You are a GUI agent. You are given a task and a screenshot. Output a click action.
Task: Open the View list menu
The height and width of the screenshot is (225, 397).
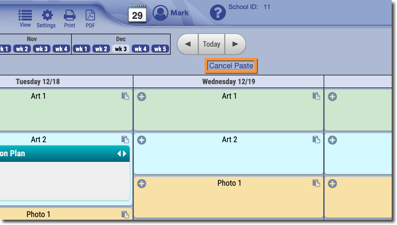(25, 18)
